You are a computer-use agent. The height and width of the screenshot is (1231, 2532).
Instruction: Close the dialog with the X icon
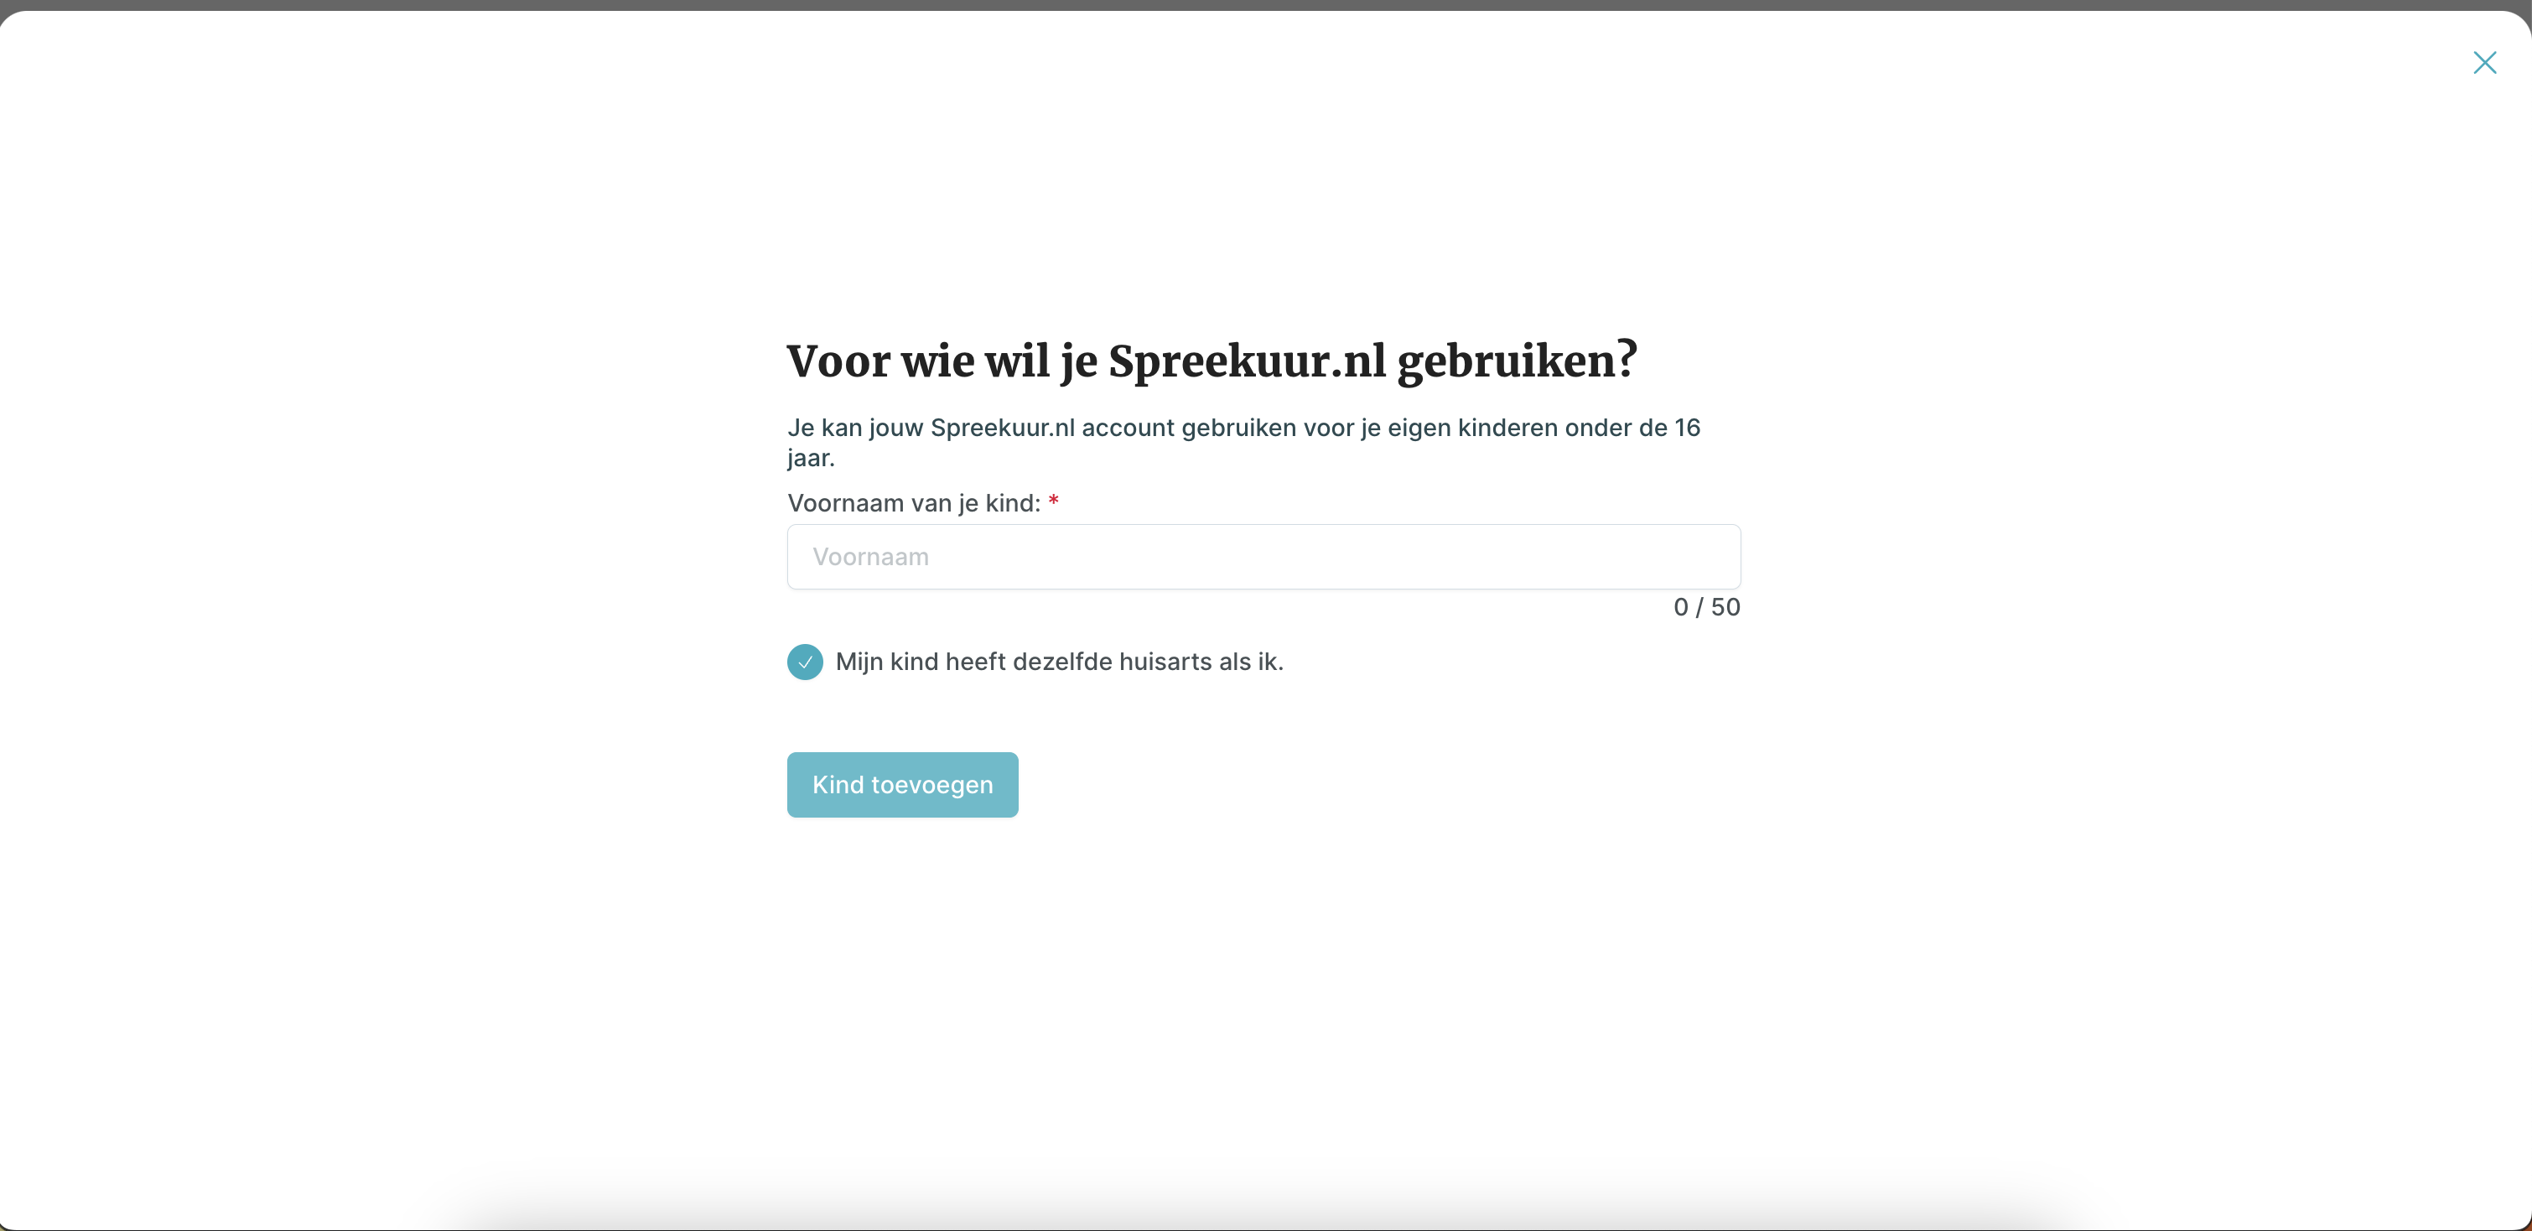(2485, 63)
